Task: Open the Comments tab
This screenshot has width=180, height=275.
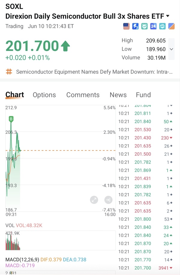Action: [83, 95]
